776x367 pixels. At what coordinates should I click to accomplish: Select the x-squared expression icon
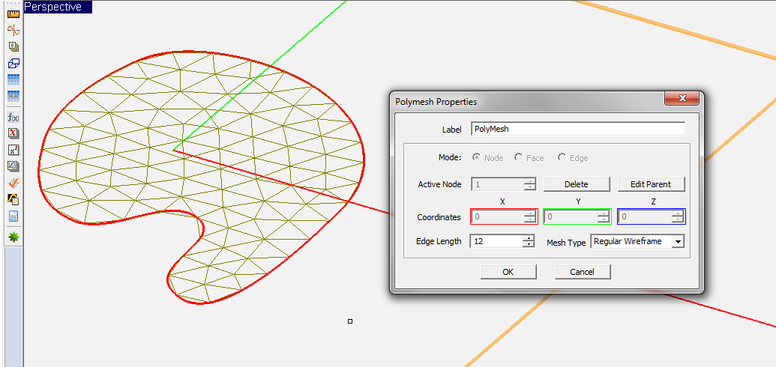(x=13, y=150)
